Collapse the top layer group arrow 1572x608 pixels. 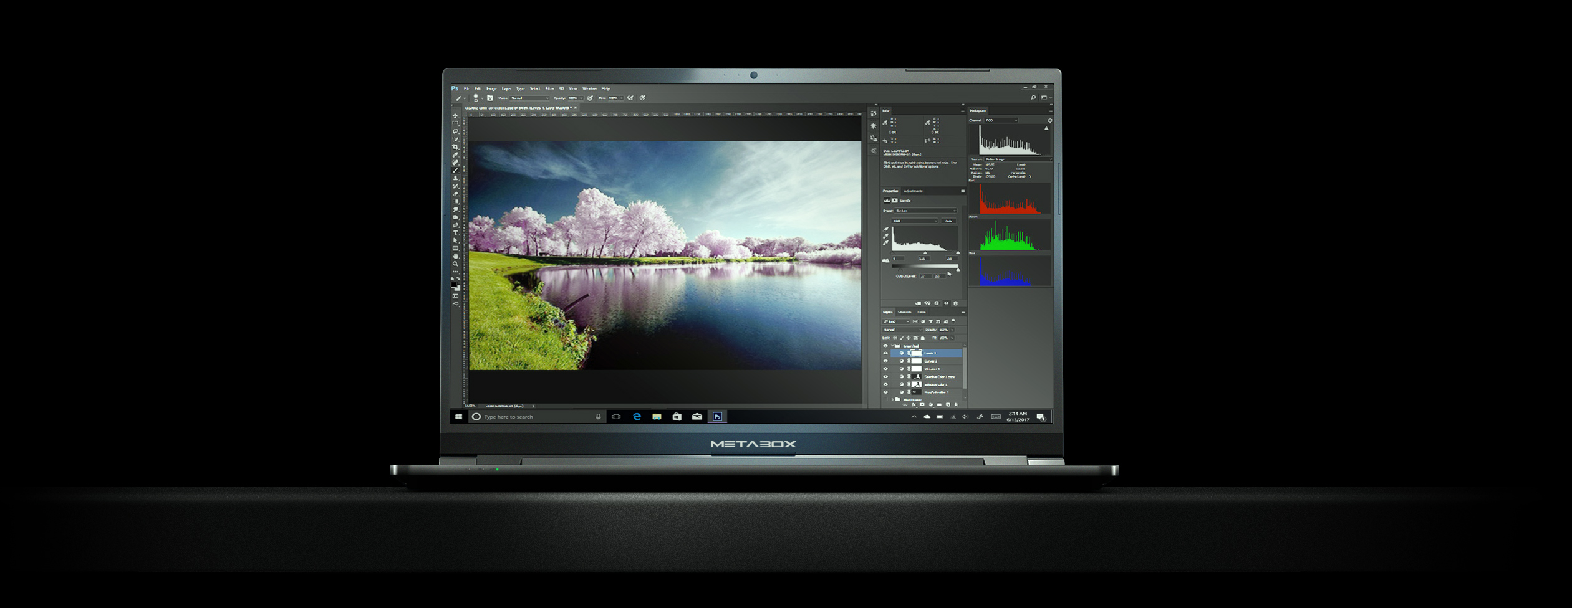(x=892, y=346)
